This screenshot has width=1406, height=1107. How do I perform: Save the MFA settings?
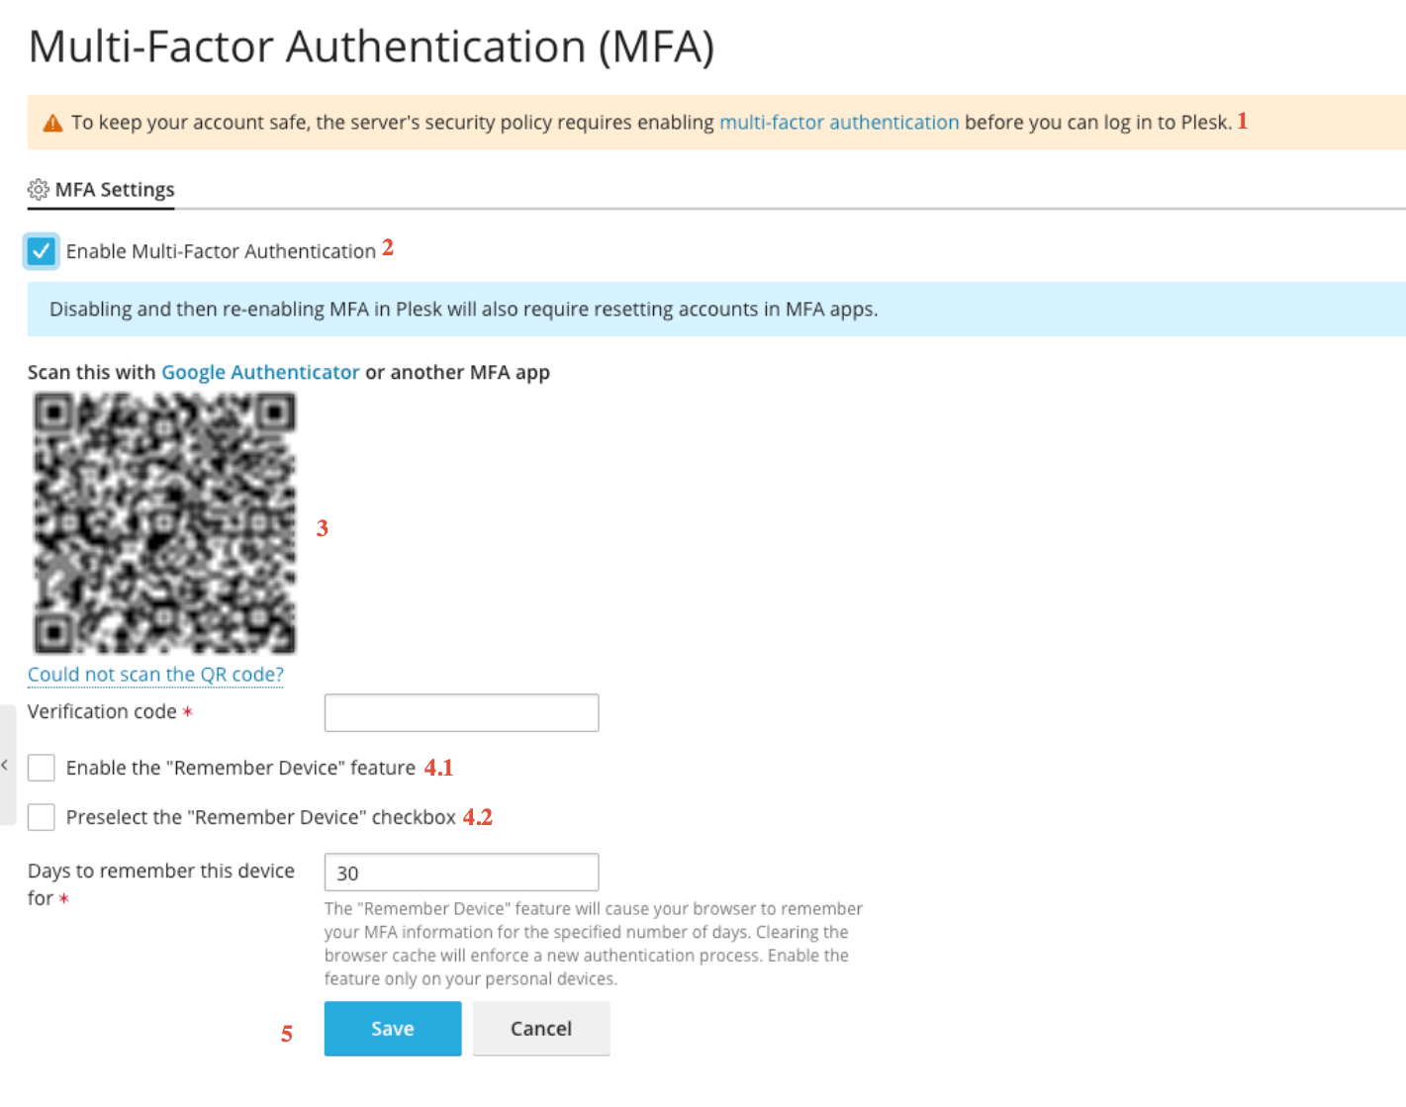(x=392, y=1028)
